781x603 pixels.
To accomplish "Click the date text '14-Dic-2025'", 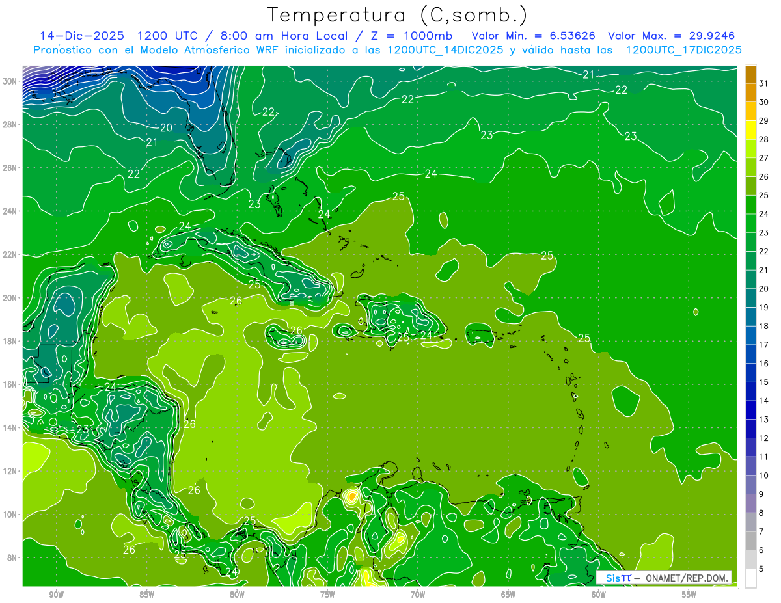I will pyautogui.click(x=83, y=36).
